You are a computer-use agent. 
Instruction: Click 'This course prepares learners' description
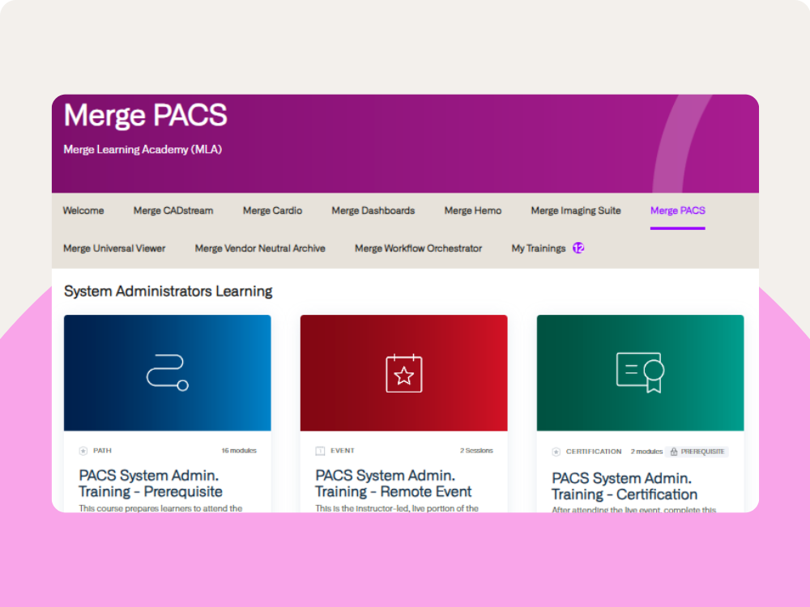pyautogui.click(x=160, y=508)
